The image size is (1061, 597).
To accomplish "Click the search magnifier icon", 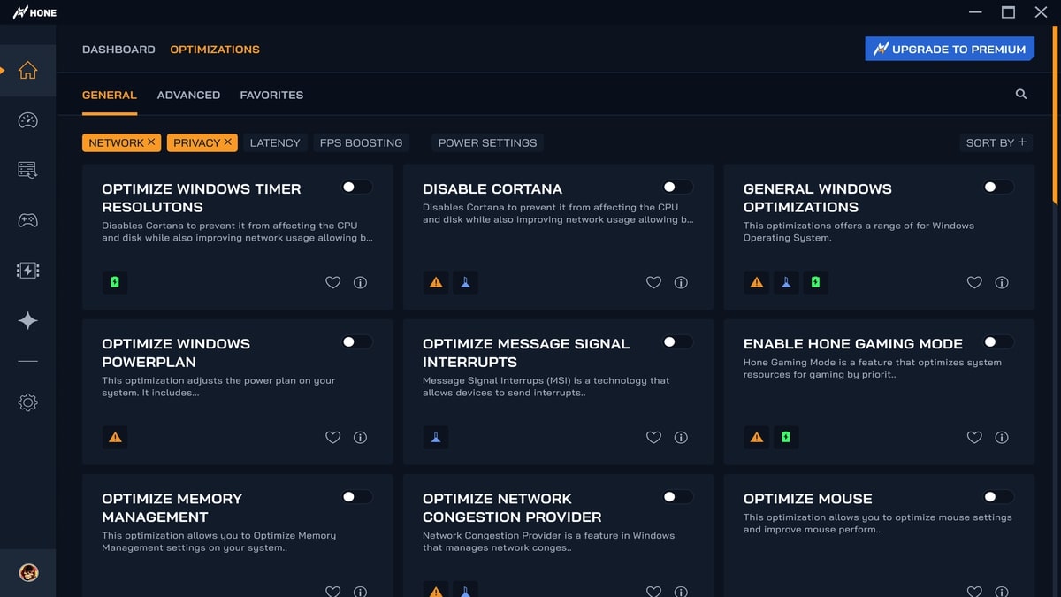I will [x=1021, y=94].
